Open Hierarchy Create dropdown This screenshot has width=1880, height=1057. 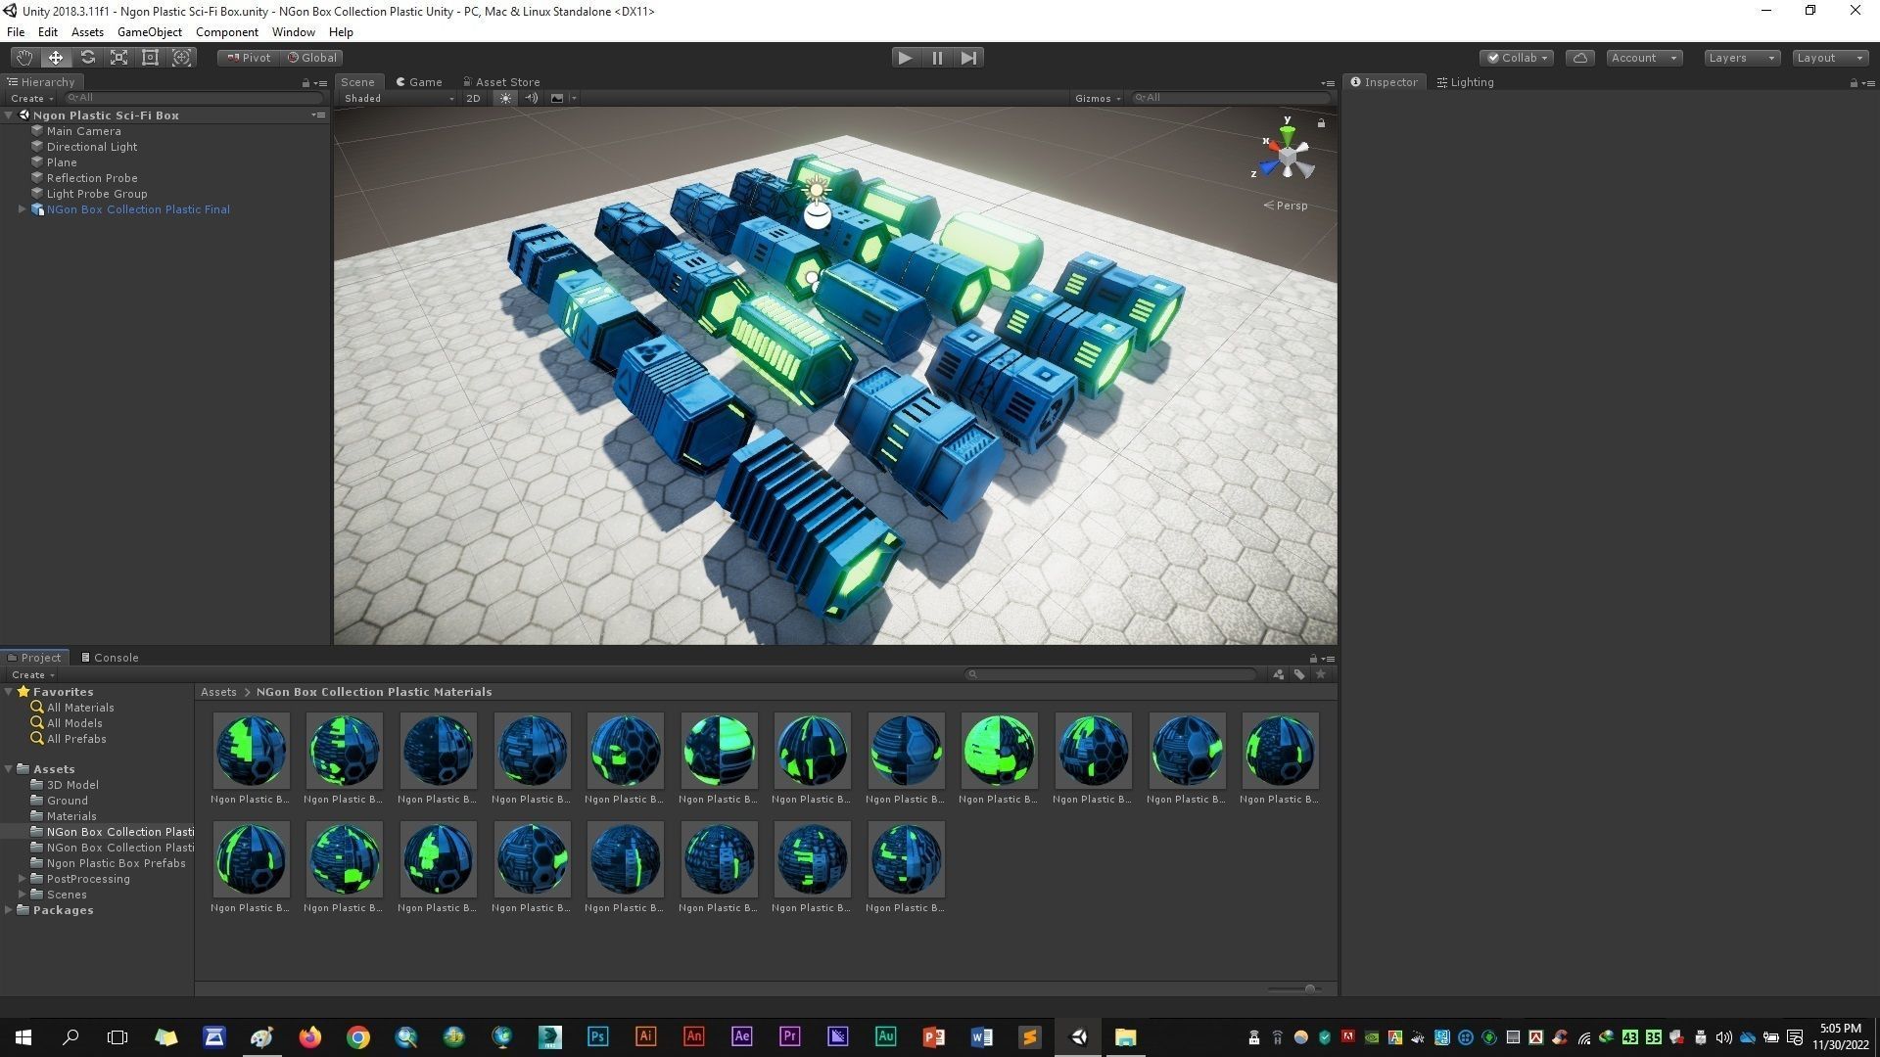click(x=32, y=98)
